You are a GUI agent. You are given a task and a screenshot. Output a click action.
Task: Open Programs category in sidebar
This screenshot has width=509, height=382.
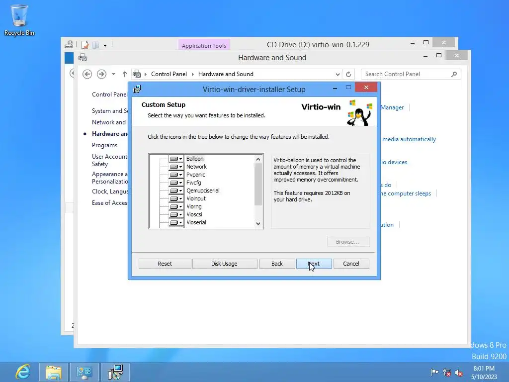coord(104,145)
